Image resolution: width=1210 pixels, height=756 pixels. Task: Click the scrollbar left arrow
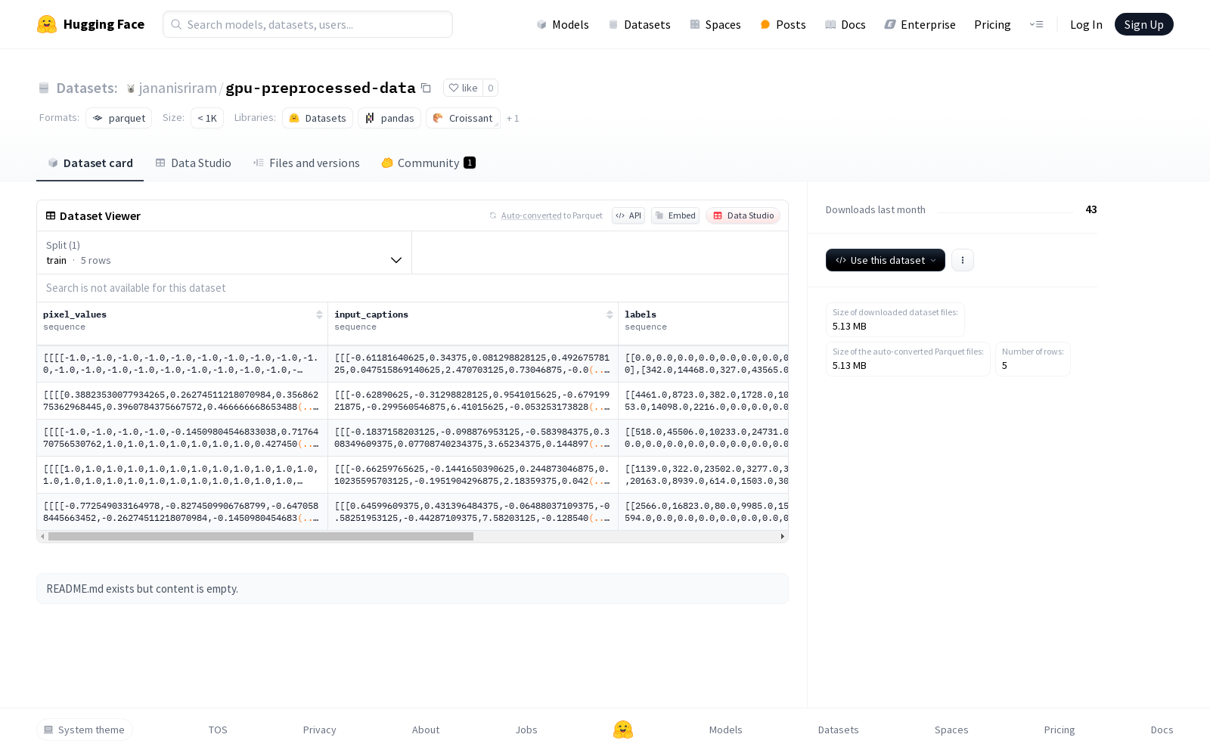(x=42, y=536)
